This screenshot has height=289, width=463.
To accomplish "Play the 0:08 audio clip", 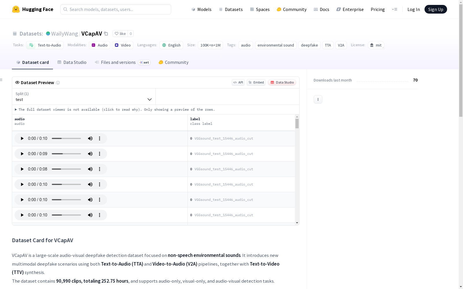I will click(22, 169).
